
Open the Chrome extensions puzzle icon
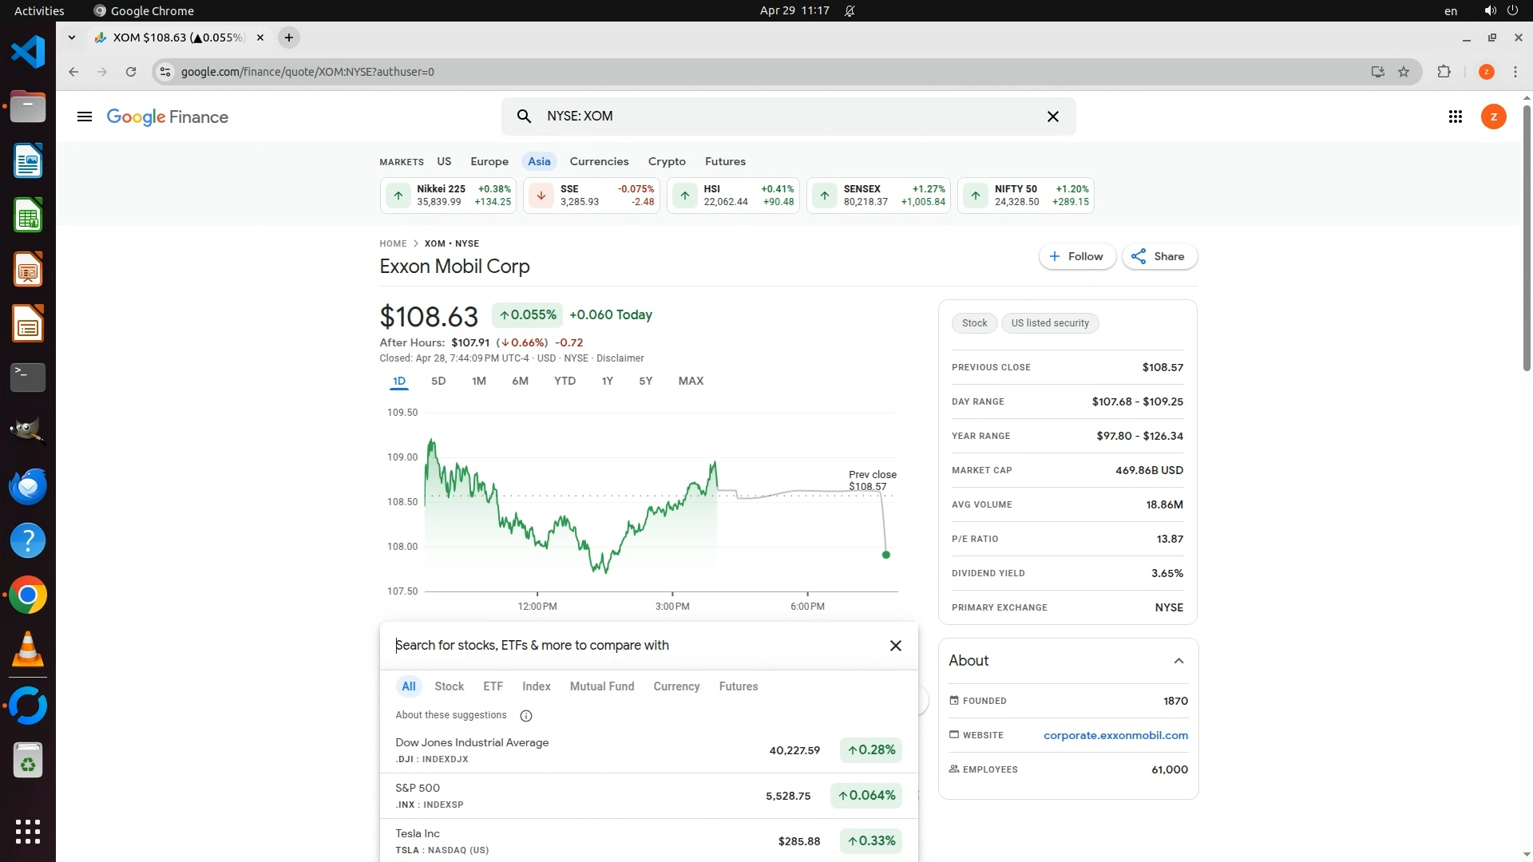coord(1444,72)
